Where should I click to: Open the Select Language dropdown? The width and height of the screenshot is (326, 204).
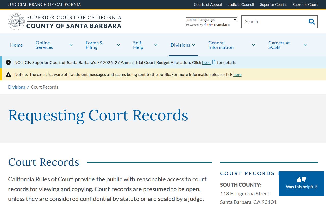(212, 20)
